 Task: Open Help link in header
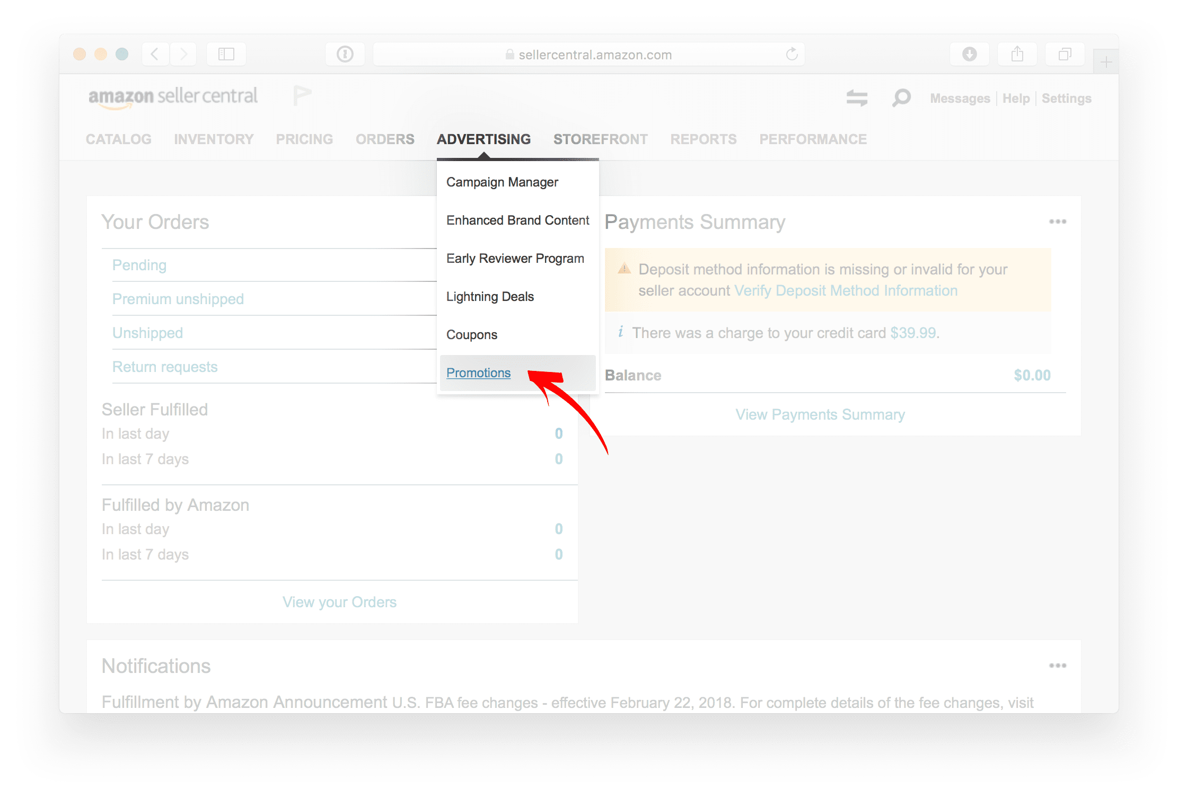click(x=1016, y=99)
